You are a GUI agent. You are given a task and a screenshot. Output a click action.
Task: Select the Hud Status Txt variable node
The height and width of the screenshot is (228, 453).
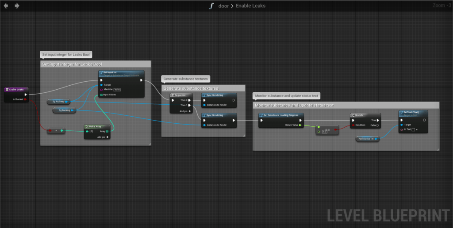coord(367,139)
